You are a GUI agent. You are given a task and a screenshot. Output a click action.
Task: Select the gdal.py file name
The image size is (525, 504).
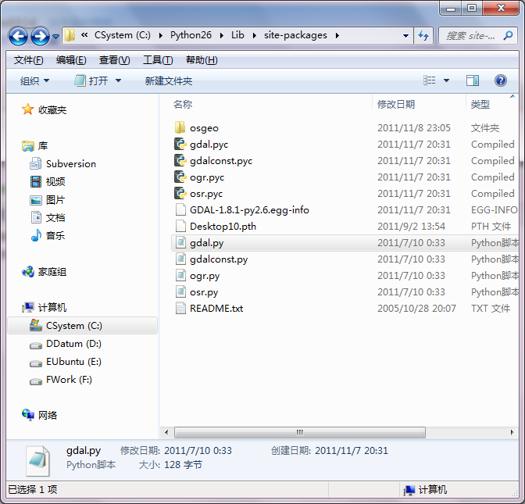pyautogui.click(x=206, y=243)
